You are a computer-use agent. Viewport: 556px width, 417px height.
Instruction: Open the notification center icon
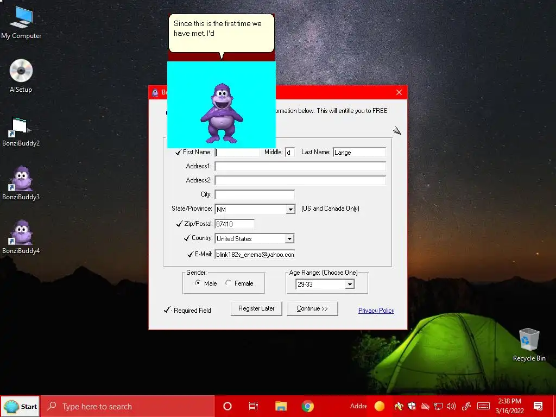click(x=538, y=406)
